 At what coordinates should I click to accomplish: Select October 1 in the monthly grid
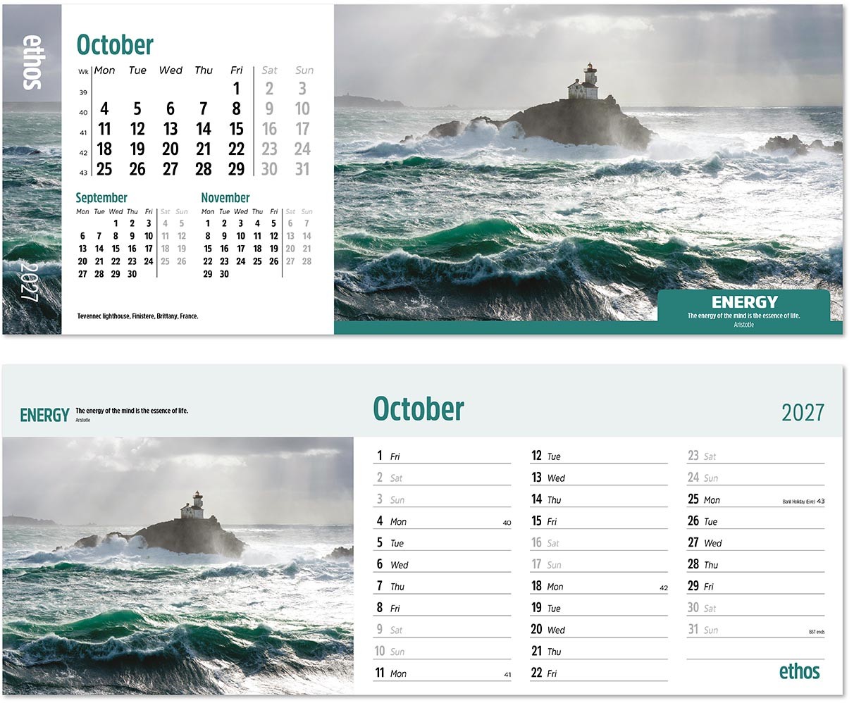(236, 89)
